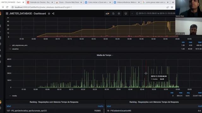202x113 pixels.
Task: Sort Maiores Tempo table by media column
Action: coord(100,106)
